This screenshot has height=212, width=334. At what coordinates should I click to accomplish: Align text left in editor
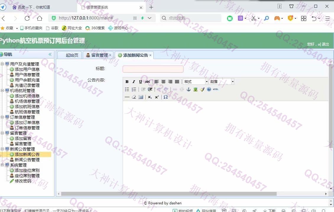coord(157,82)
